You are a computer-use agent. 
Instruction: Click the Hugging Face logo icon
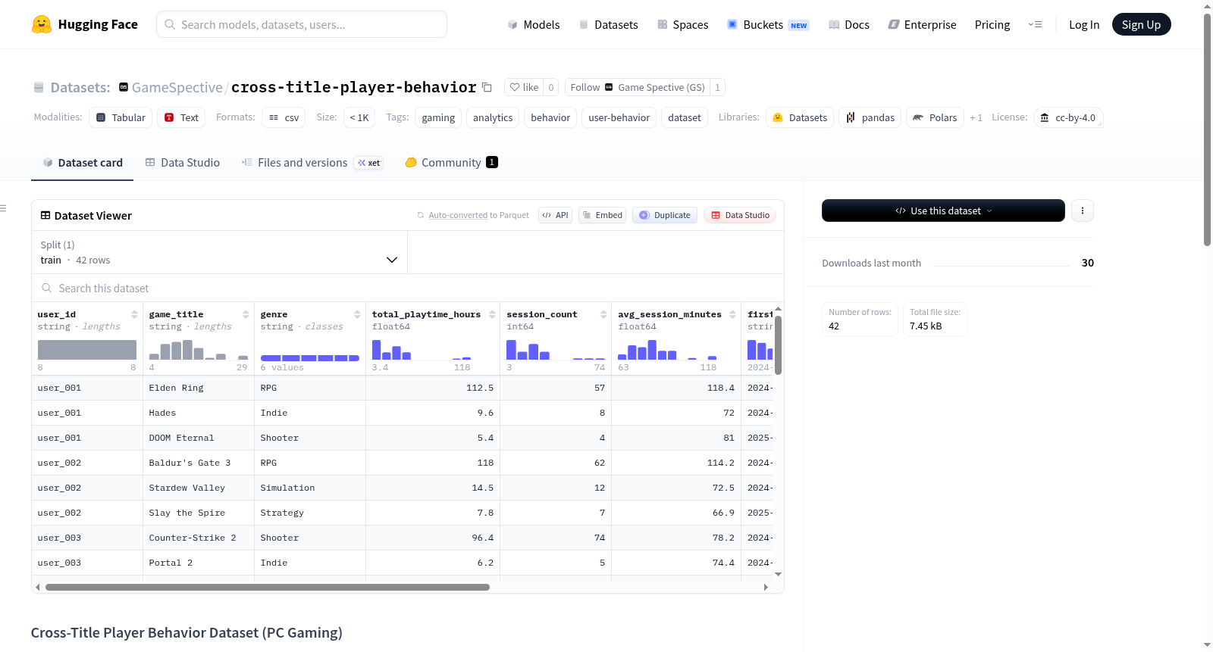(42, 24)
